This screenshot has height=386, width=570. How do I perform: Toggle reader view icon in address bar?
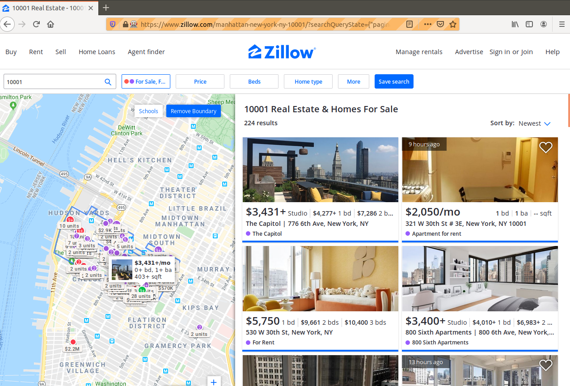point(410,24)
